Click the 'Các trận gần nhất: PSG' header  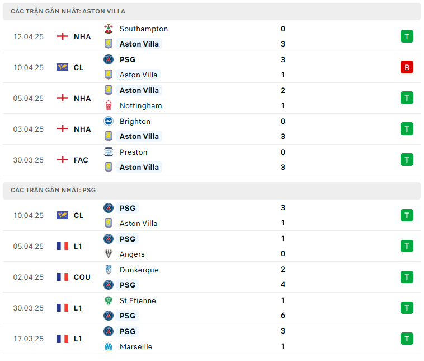tap(53, 190)
